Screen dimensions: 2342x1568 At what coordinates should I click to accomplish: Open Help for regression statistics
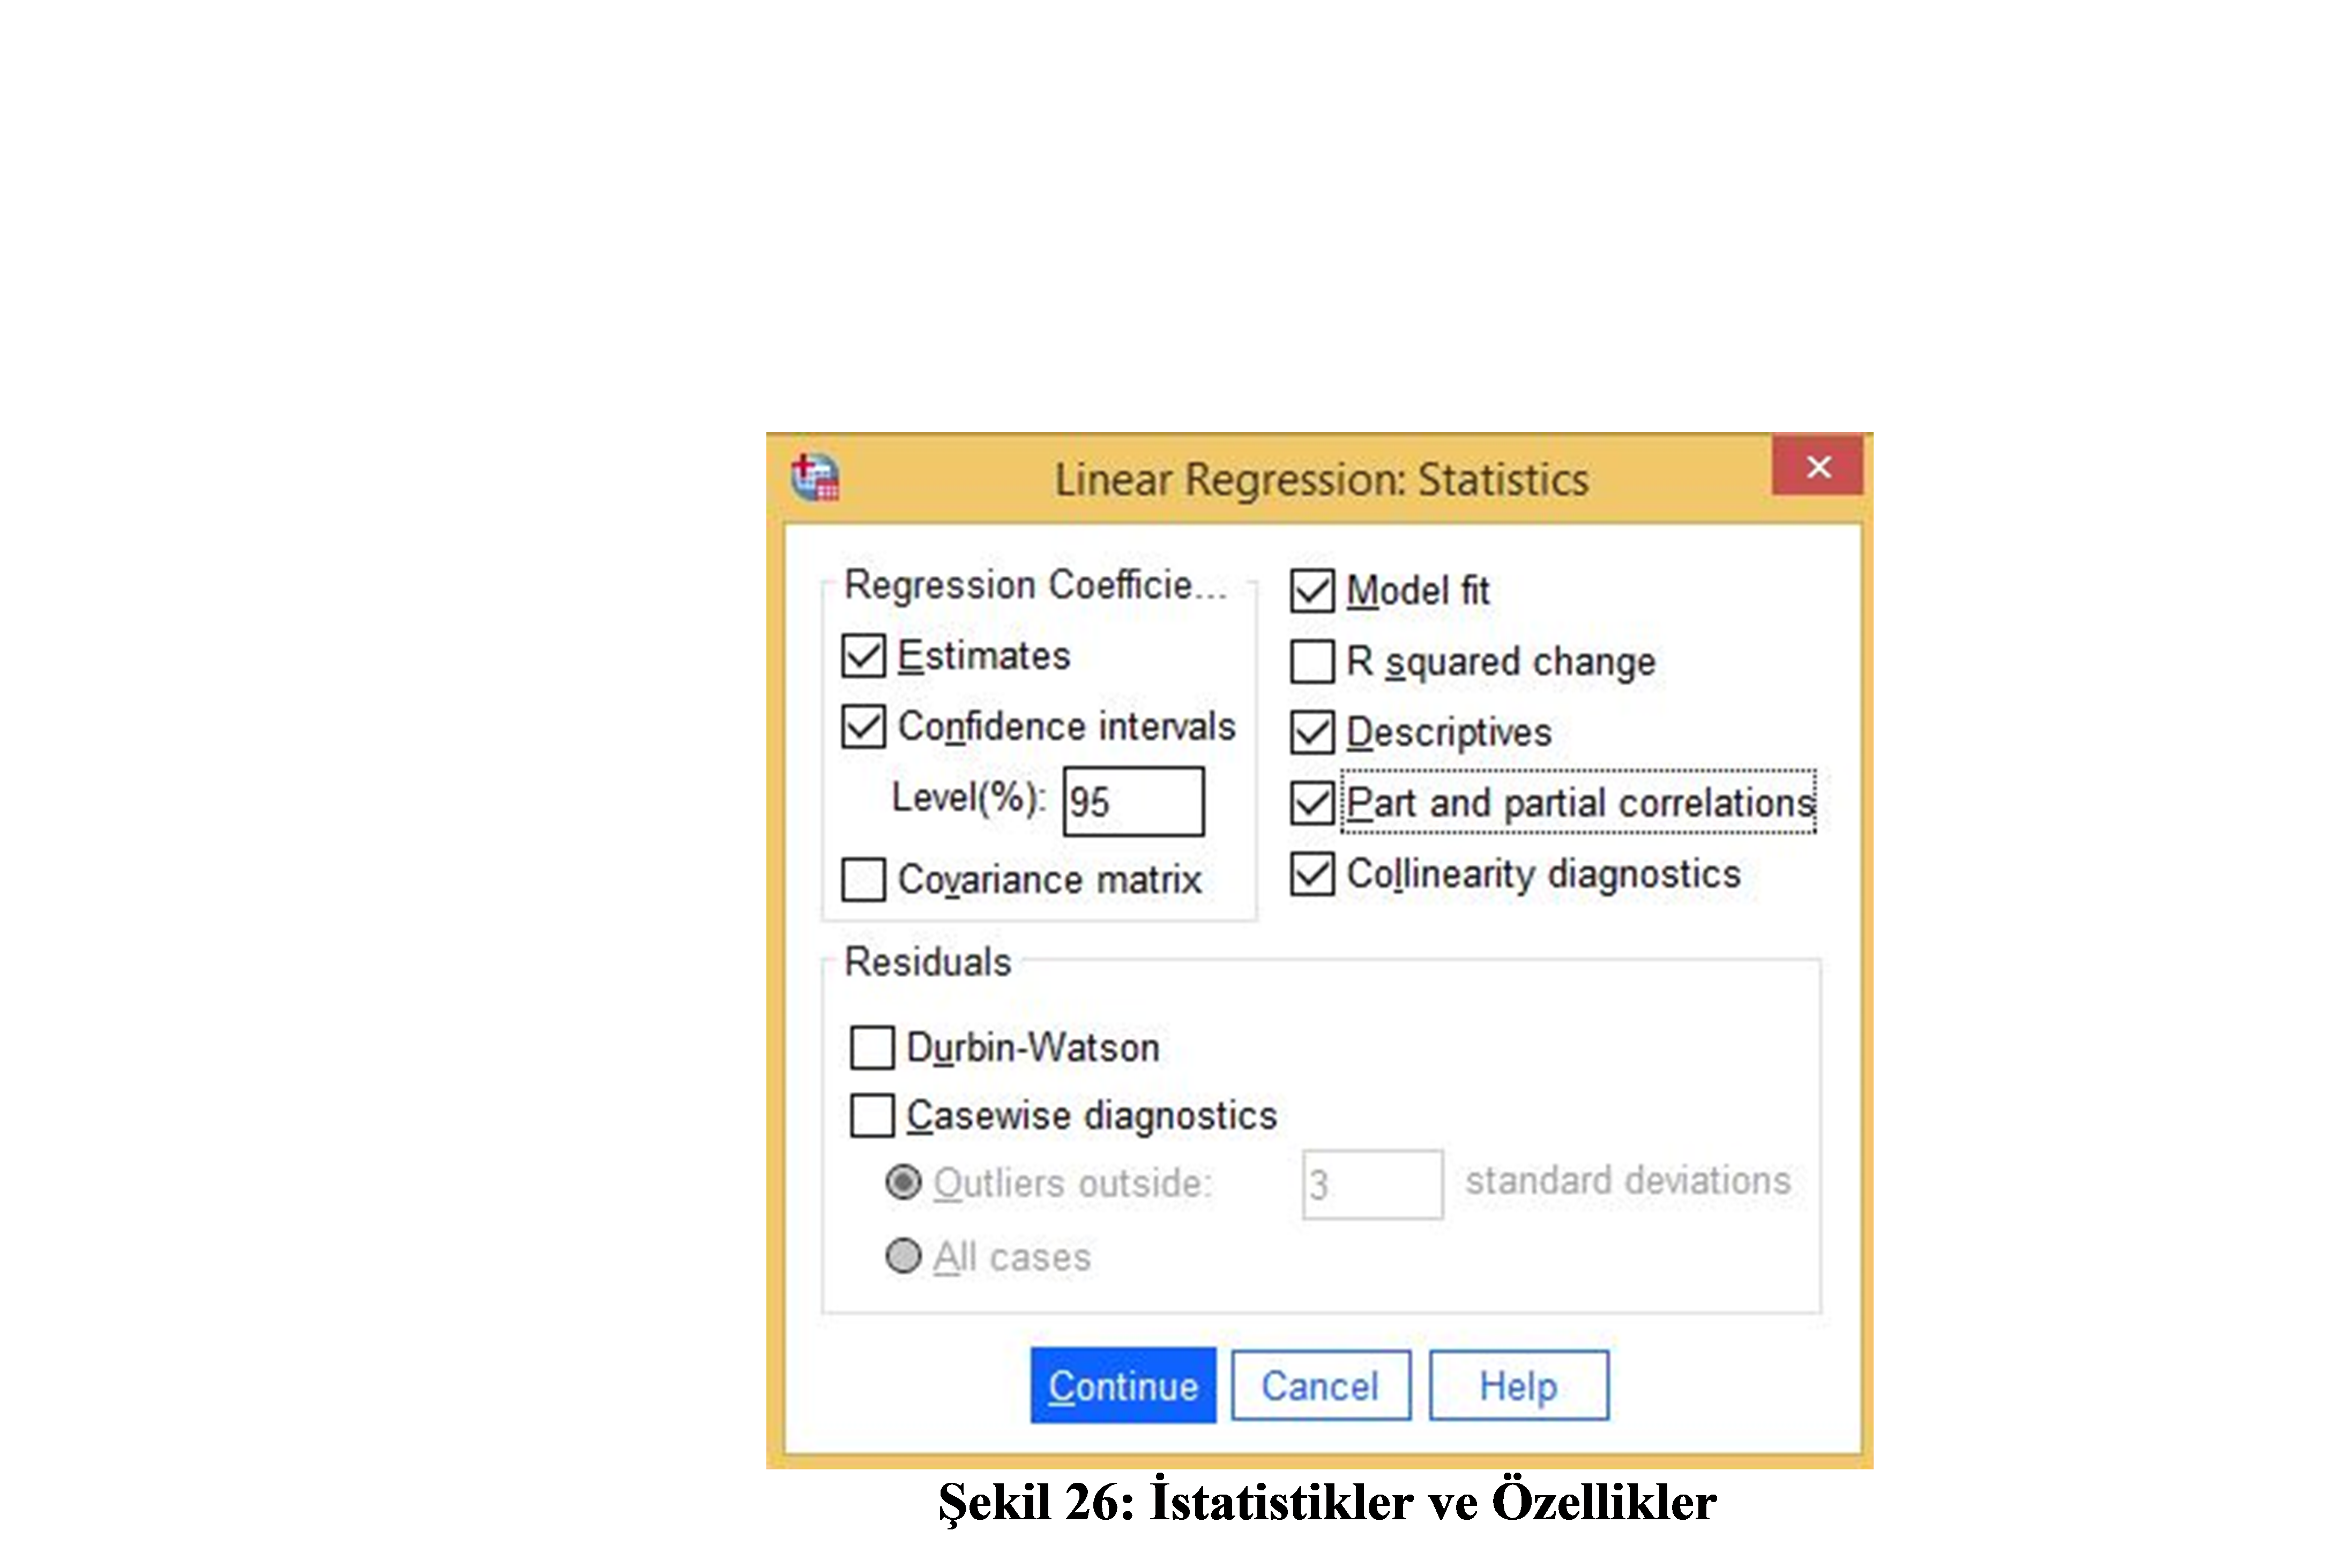point(1518,1385)
